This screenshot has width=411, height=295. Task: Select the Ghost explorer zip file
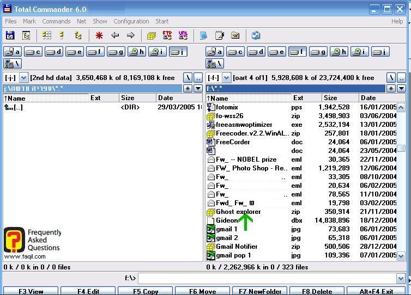tap(238, 212)
